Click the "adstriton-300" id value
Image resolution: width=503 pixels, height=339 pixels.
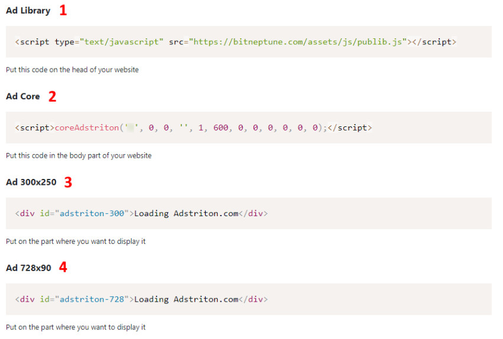pyautogui.click(x=93, y=214)
